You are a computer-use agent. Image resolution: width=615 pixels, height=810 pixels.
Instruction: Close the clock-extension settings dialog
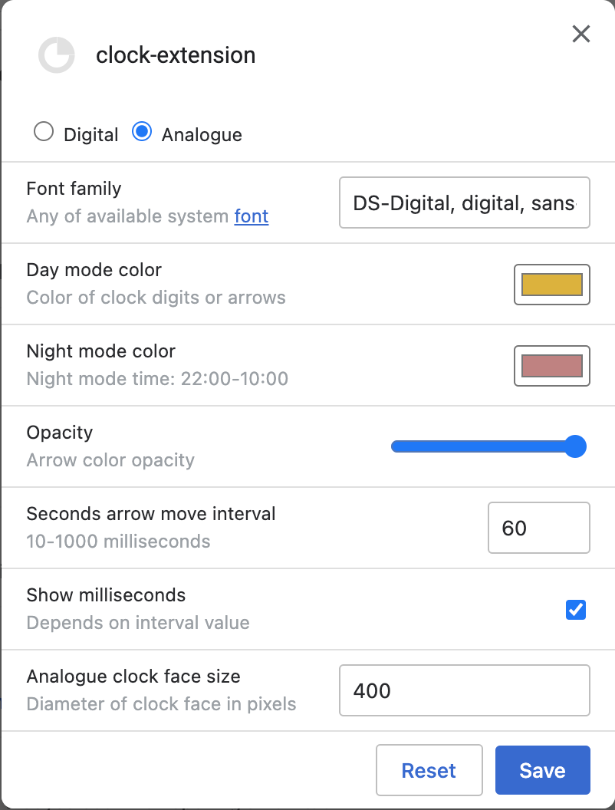pyautogui.click(x=581, y=34)
